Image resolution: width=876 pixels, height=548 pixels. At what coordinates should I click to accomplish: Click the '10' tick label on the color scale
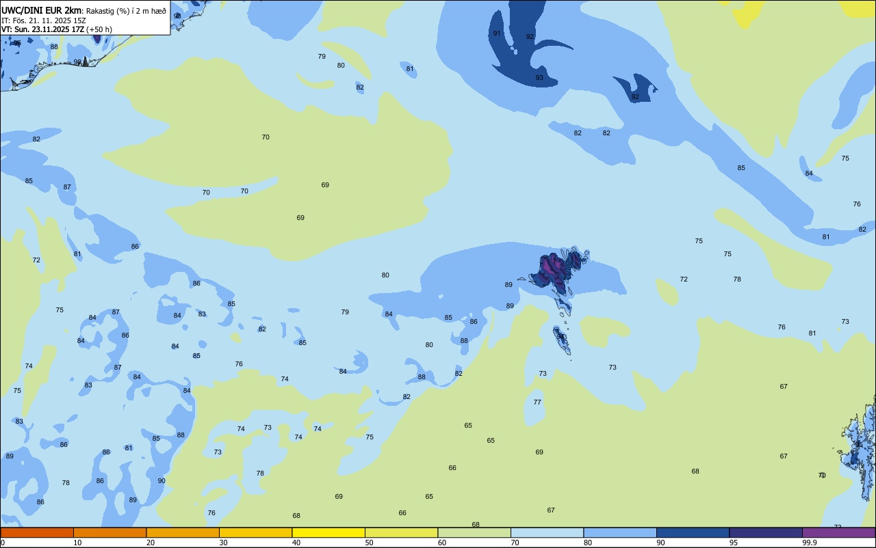point(78,543)
